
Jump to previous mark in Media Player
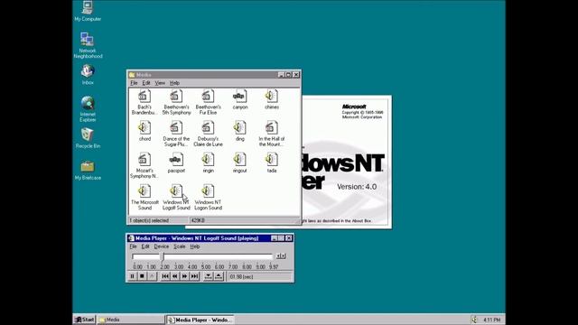(165, 276)
